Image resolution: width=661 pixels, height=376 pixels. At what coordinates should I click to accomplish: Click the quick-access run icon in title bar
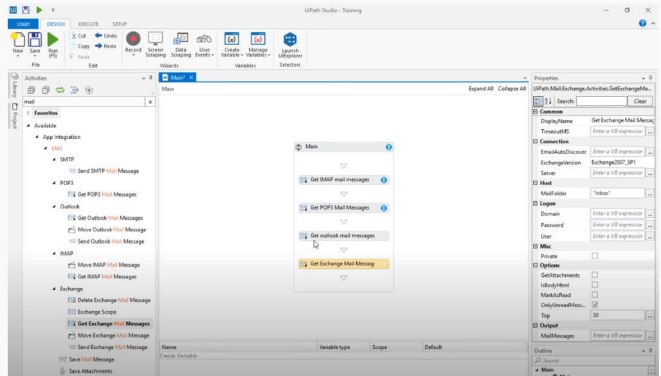pos(39,10)
